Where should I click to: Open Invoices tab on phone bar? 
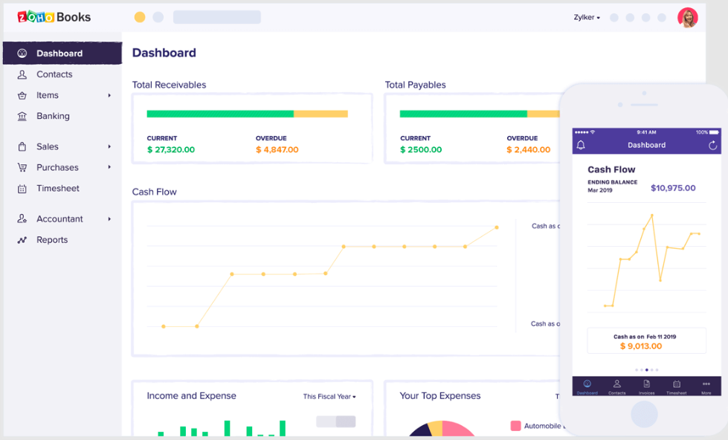pyautogui.click(x=646, y=386)
